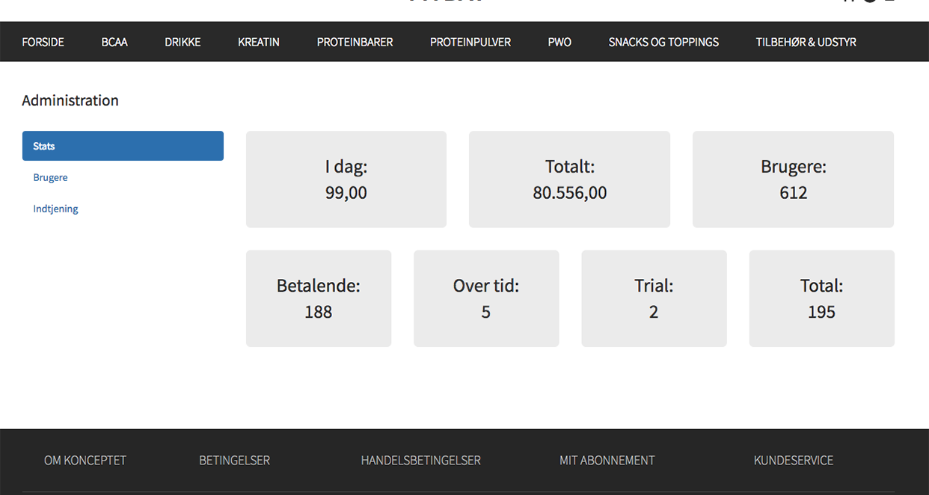The height and width of the screenshot is (495, 929).
Task: Open OM KONCEPTET footer link
Action: pos(85,461)
